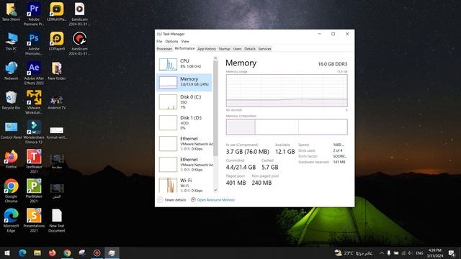This screenshot has height=259, width=461.
Task: Switch to the Details tab
Action: pyautogui.click(x=250, y=49)
